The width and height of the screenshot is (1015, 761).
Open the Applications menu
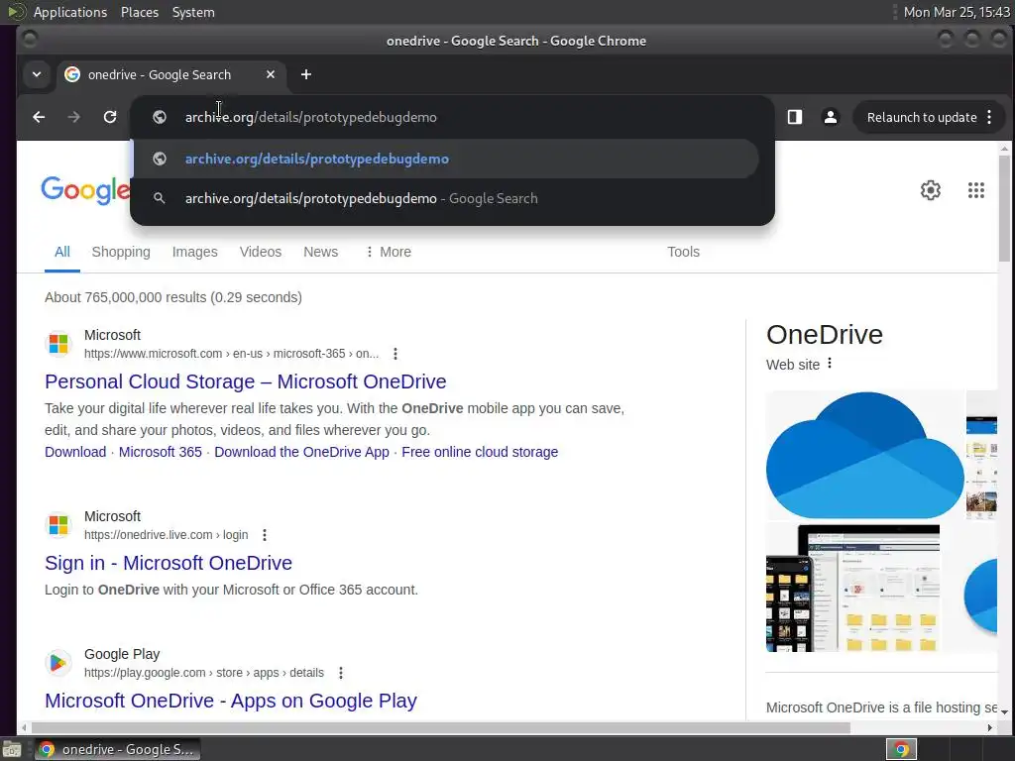tap(70, 12)
